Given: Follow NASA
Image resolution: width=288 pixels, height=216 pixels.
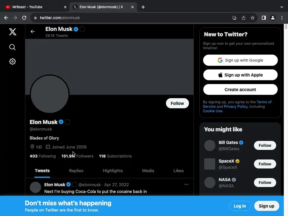Looking at the screenshot, I should [x=265, y=183].
